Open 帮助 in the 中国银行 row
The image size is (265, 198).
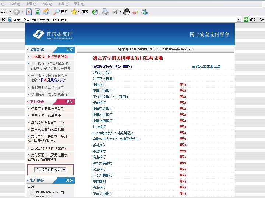183,85
